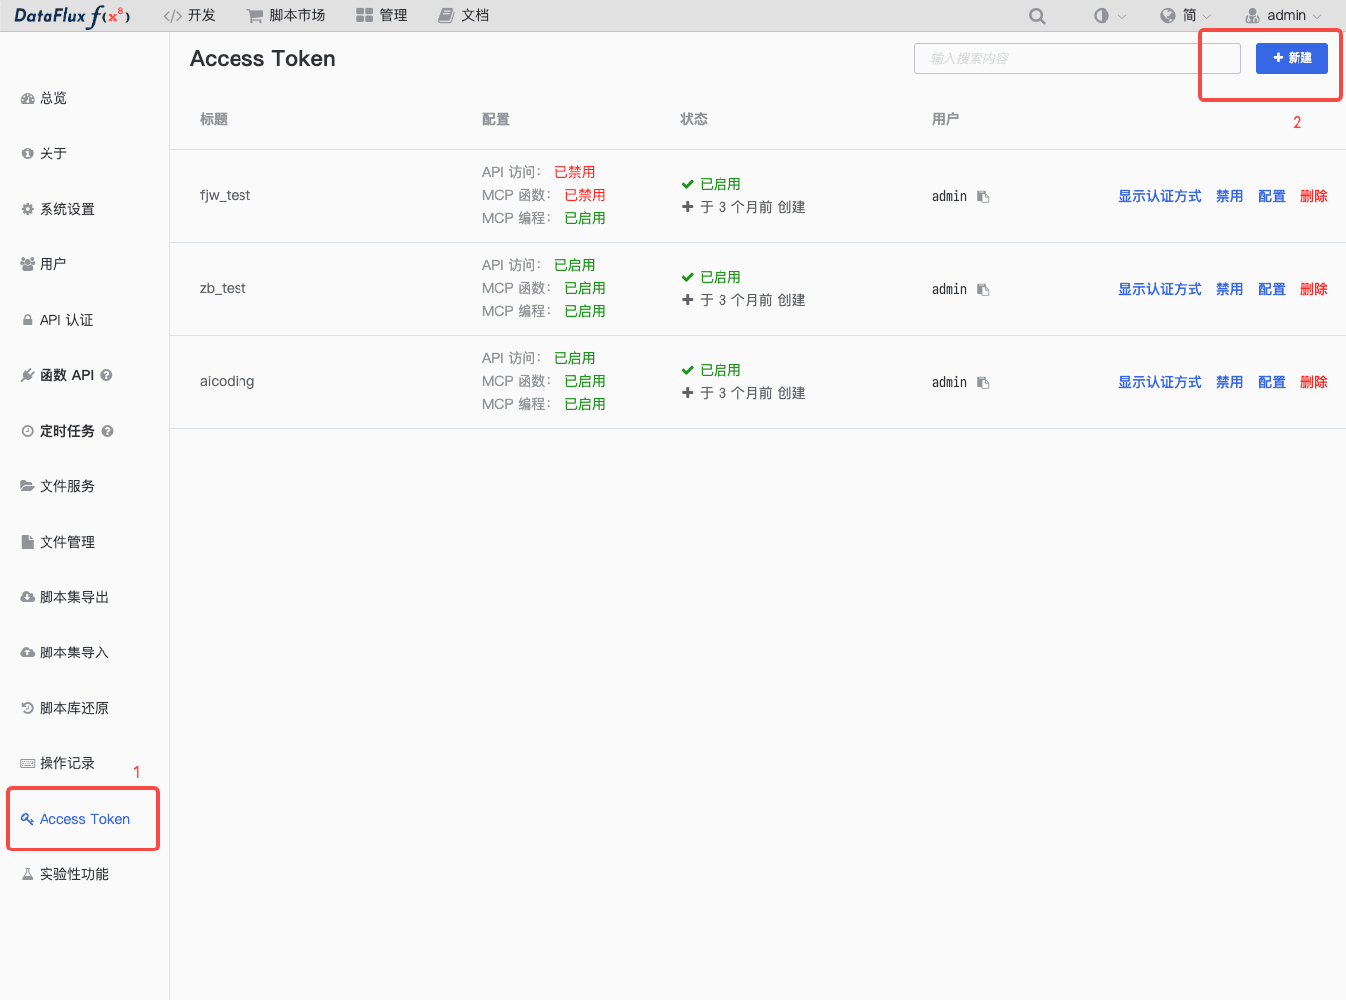The image size is (1346, 1000).
Task: Open 定时任务 in the sidebar
Action: pyautogui.click(x=58, y=431)
